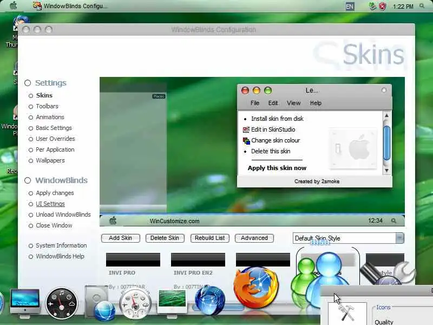433x325 pixels.
Task: Click Created by 2smoke text
Action: coord(317,181)
